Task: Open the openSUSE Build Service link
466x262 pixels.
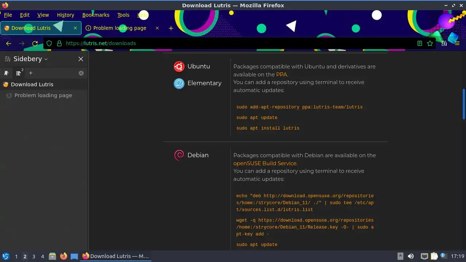Action: (x=265, y=163)
